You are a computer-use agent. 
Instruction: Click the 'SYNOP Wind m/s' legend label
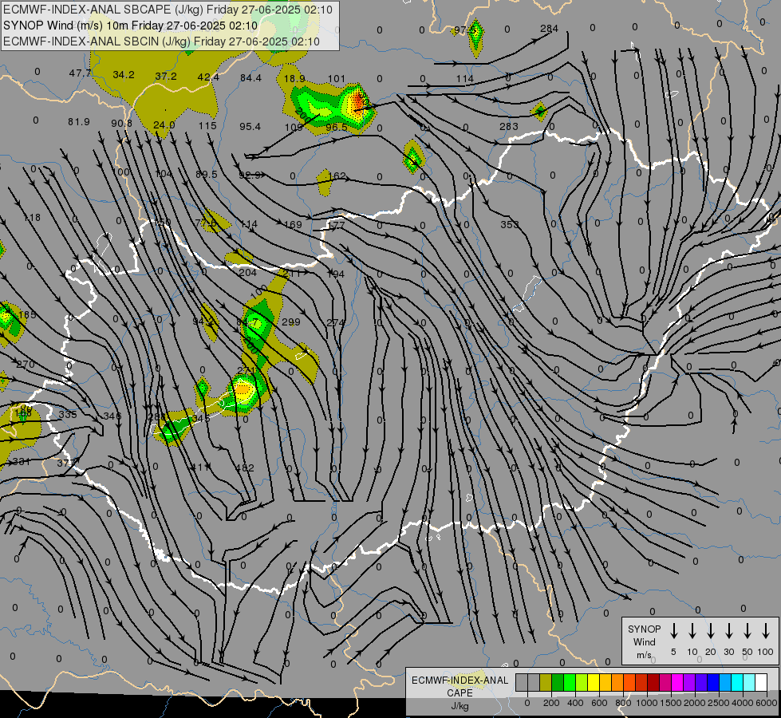click(644, 641)
